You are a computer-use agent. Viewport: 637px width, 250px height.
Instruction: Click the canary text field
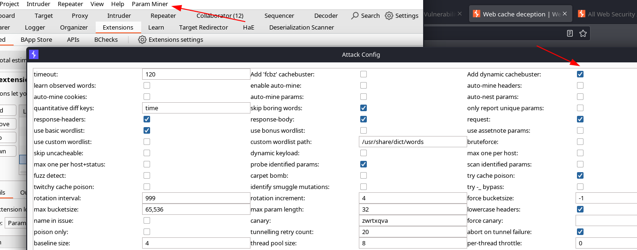(x=413, y=220)
